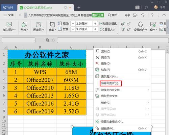Decrease height with the minus button
The height and width of the screenshot is (135, 169).
[73, 24]
